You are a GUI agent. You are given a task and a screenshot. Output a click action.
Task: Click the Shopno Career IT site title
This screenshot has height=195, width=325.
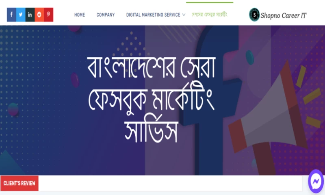[283, 15]
